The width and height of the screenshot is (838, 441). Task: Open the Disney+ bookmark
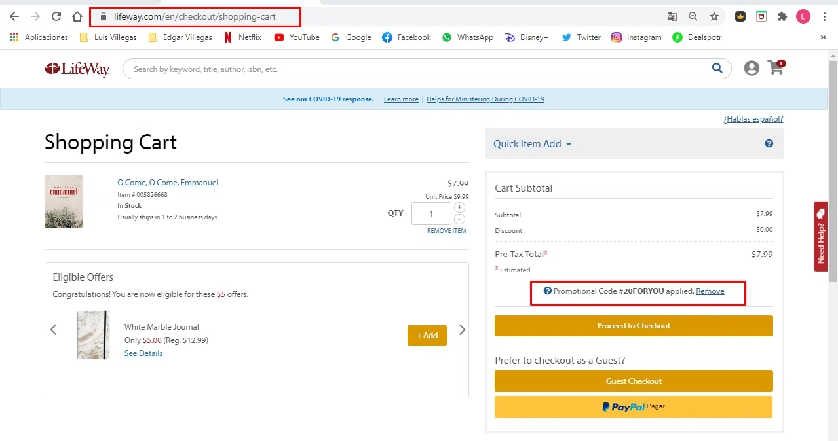[x=526, y=37]
